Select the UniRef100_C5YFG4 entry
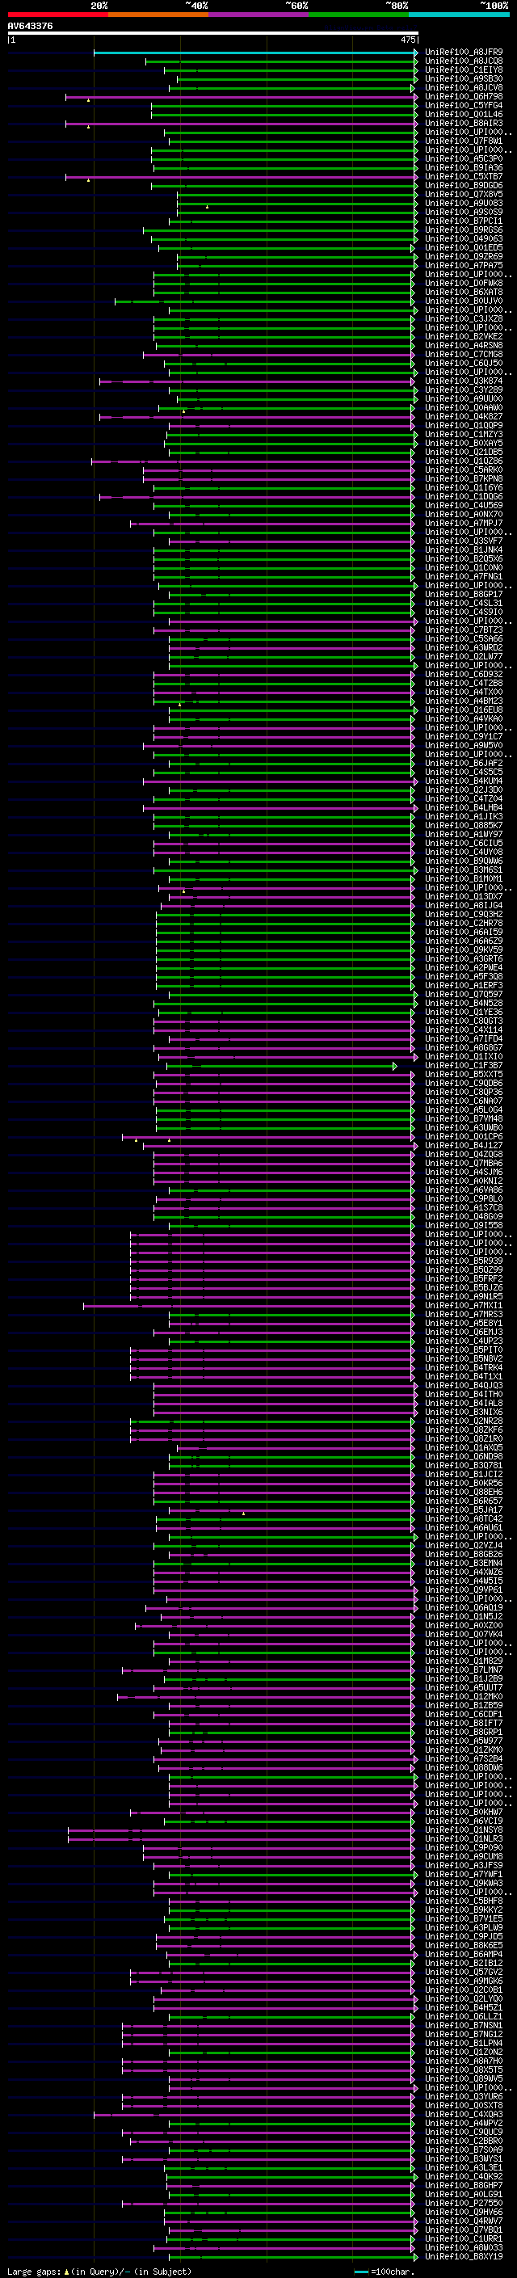 pos(464,105)
